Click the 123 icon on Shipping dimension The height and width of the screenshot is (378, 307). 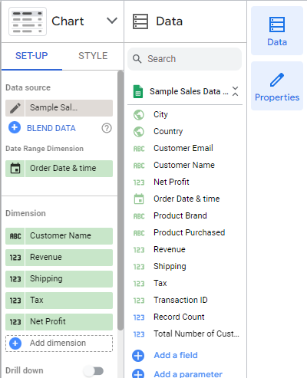pos(15,279)
